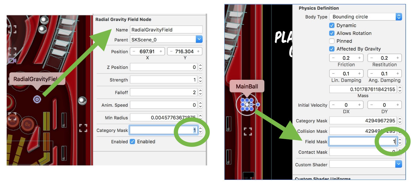417x185 pixels.
Task: Decrease Restitution with its minus button
Action: pos(372,58)
